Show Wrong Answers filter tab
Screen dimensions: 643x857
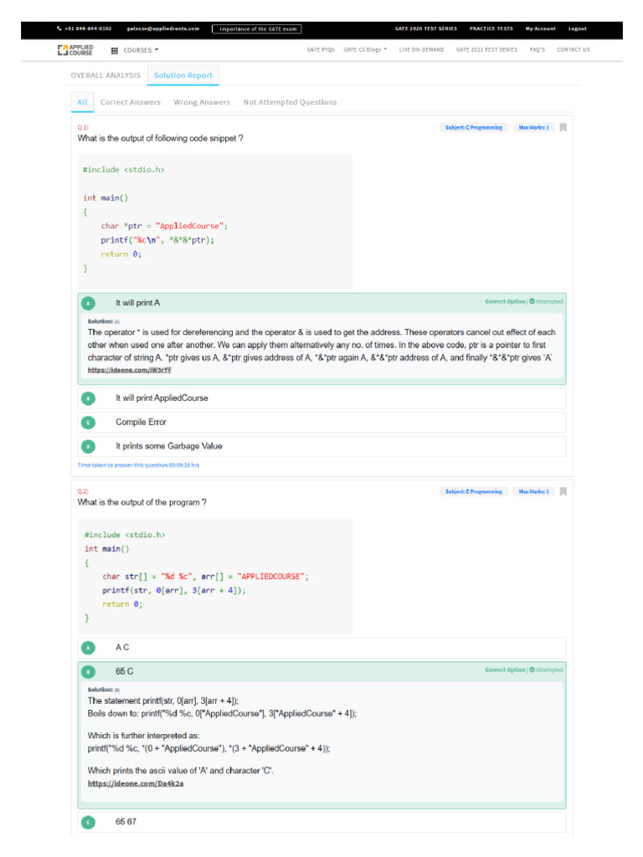click(x=202, y=102)
